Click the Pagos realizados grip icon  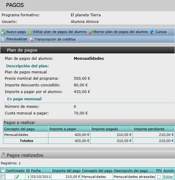pos(4,154)
